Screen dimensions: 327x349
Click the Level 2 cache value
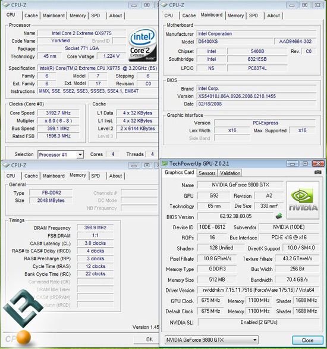(x=137, y=129)
